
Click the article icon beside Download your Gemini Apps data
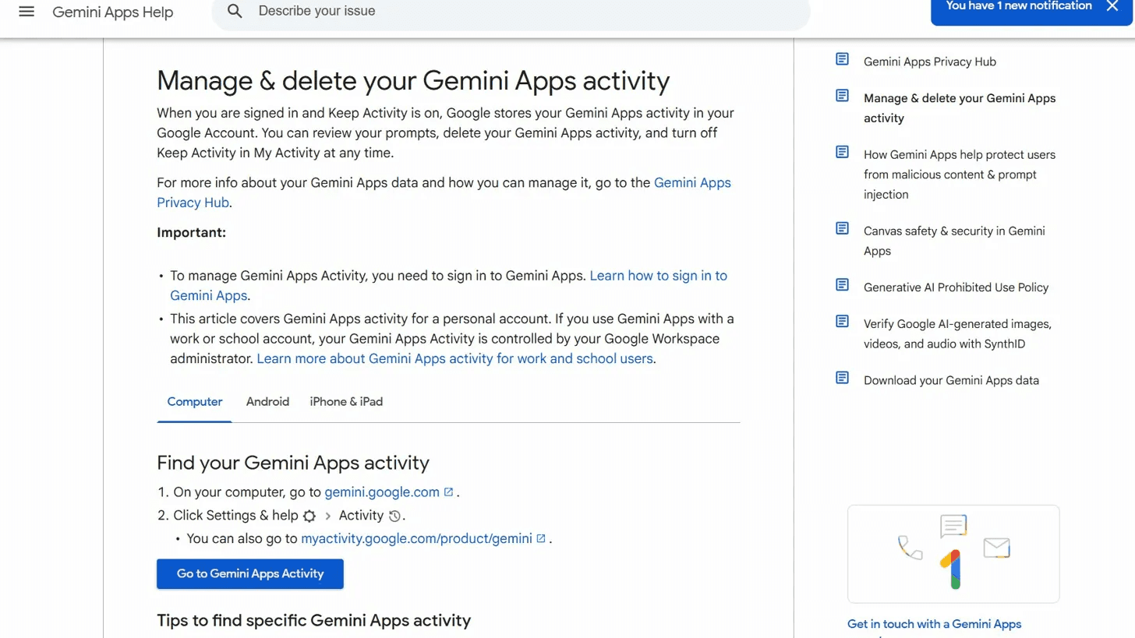click(842, 378)
